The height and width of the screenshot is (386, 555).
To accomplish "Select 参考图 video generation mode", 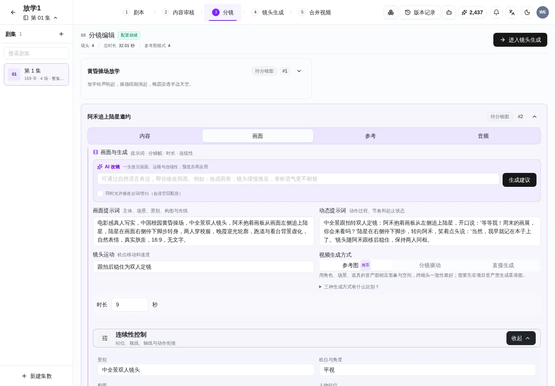I will [356, 265].
